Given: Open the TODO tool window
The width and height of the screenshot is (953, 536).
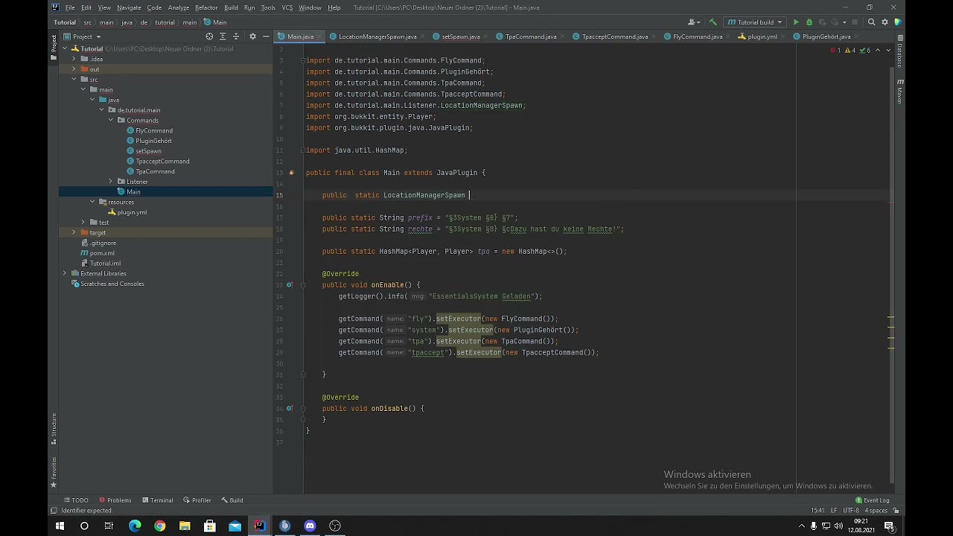Looking at the screenshot, I should [76, 500].
